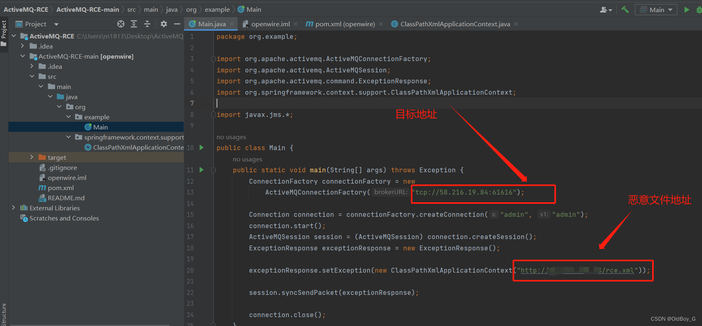Hide the Project panel with minus icon
702x326 pixels.
(177, 24)
